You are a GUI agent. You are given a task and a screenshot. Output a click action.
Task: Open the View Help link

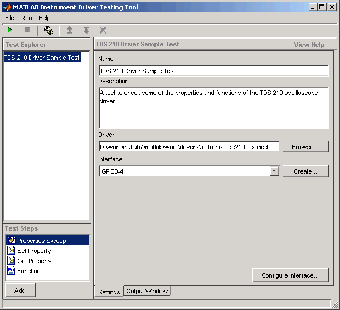click(309, 45)
